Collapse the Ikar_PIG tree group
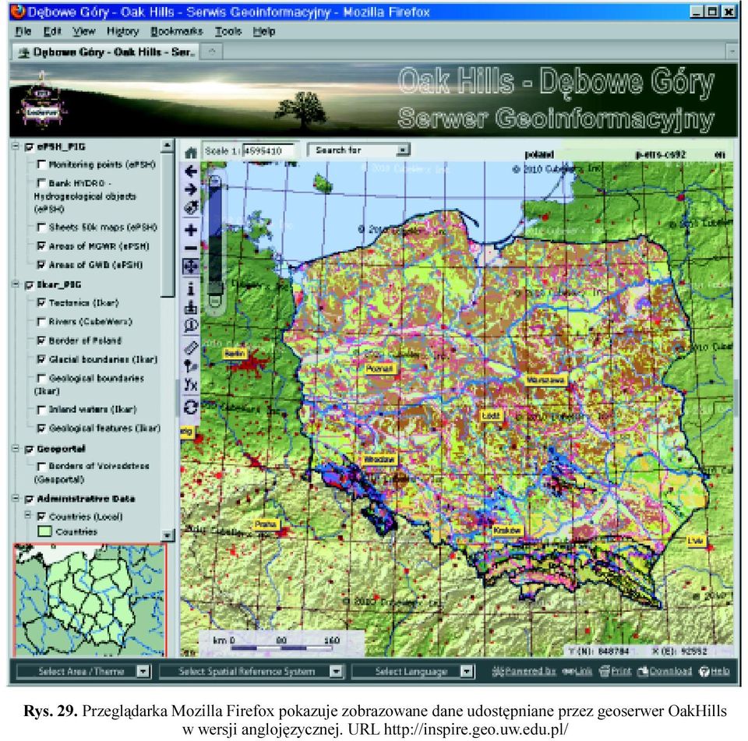The width and height of the screenshot is (748, 741). pyautogui.click(x=16, y=284)
